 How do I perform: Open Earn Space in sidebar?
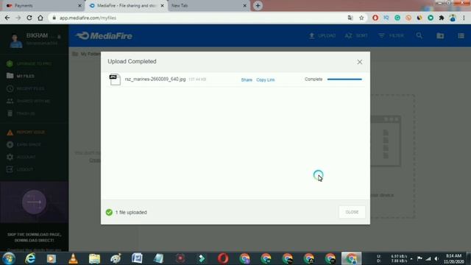click(x=24, y=144)
